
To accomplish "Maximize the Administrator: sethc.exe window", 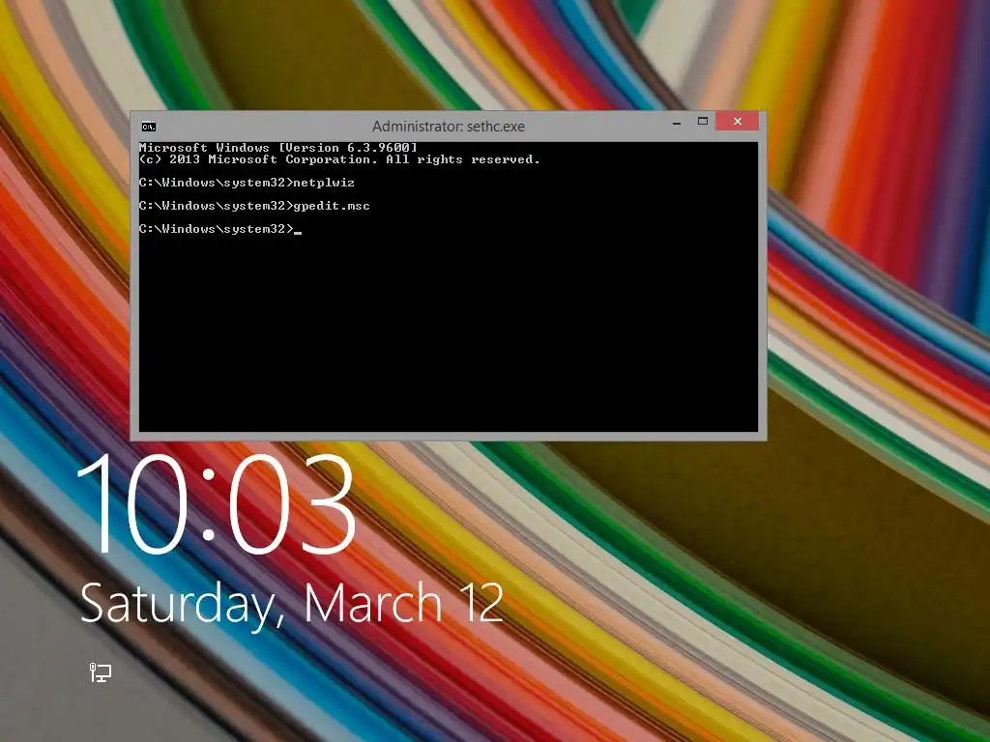I will (703, 121).
